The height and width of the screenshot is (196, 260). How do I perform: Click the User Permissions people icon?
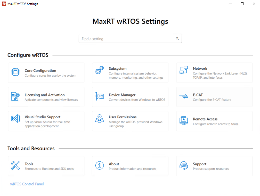tap(100, 119)
